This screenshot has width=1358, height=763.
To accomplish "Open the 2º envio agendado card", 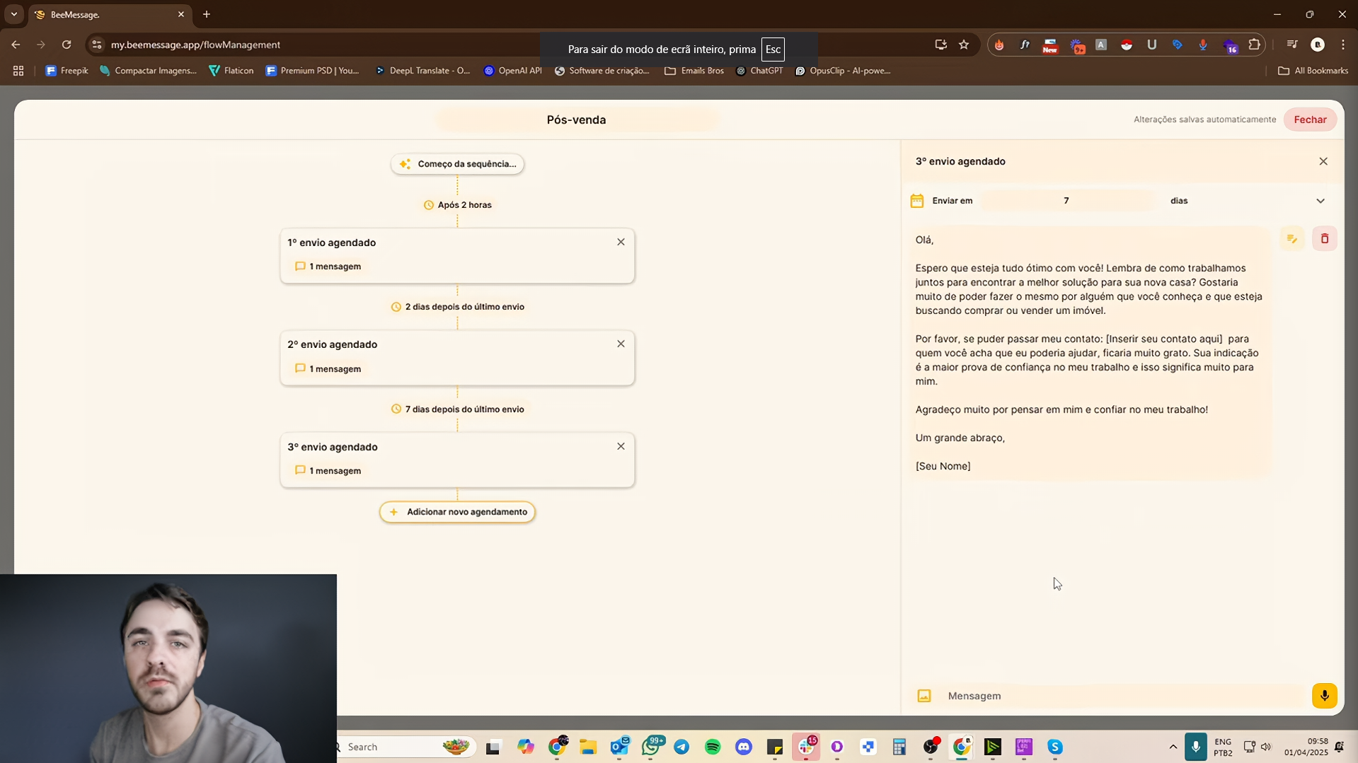I will point(457,358).
